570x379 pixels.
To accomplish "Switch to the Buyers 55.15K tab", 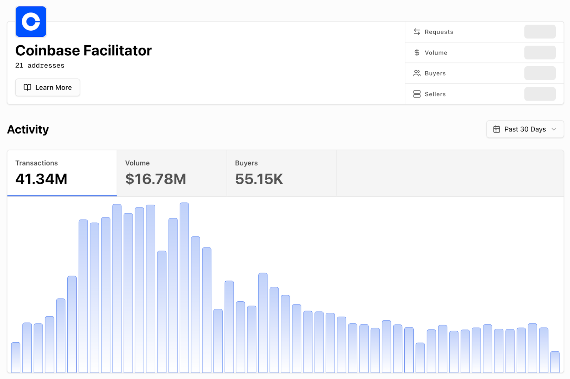I will [281, 173].
